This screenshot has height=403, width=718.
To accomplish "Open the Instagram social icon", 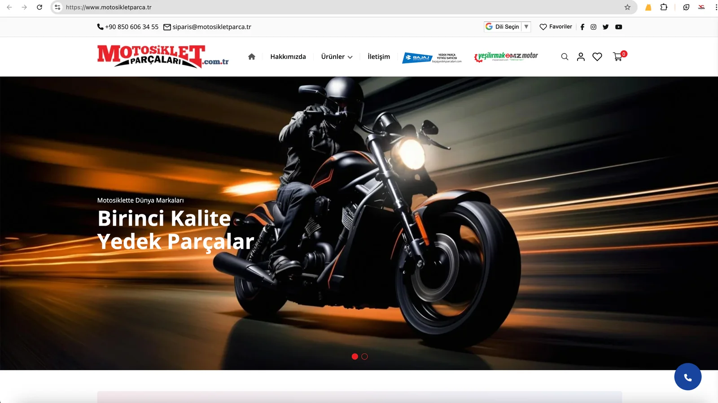I will (593, 27).
